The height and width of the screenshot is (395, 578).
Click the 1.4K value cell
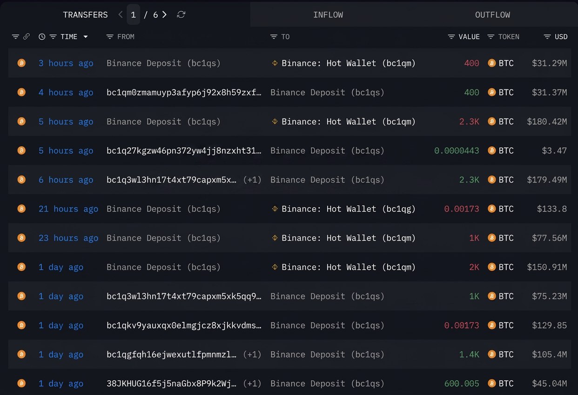[469, 354]
